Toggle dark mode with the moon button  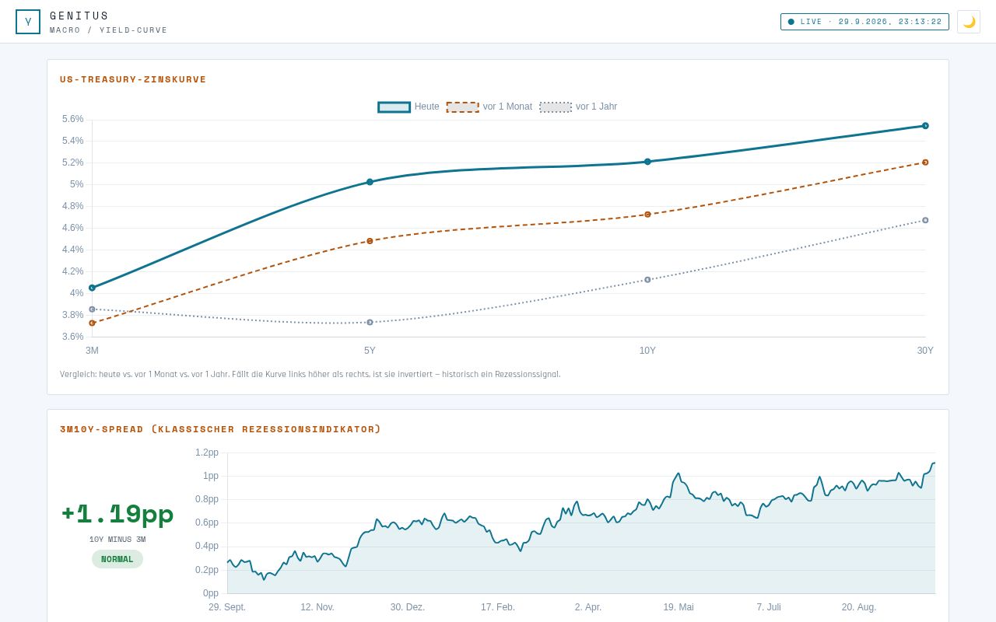pos(969,22)
